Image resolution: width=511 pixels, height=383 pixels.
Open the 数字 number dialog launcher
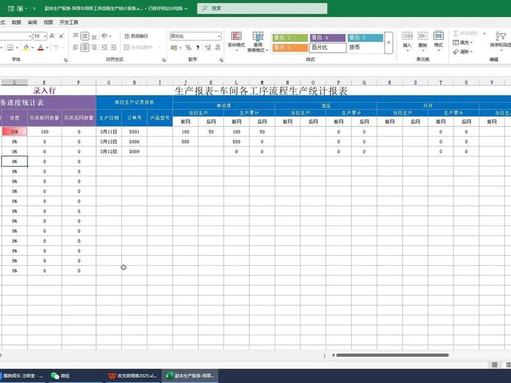click(x=221, y=60)
